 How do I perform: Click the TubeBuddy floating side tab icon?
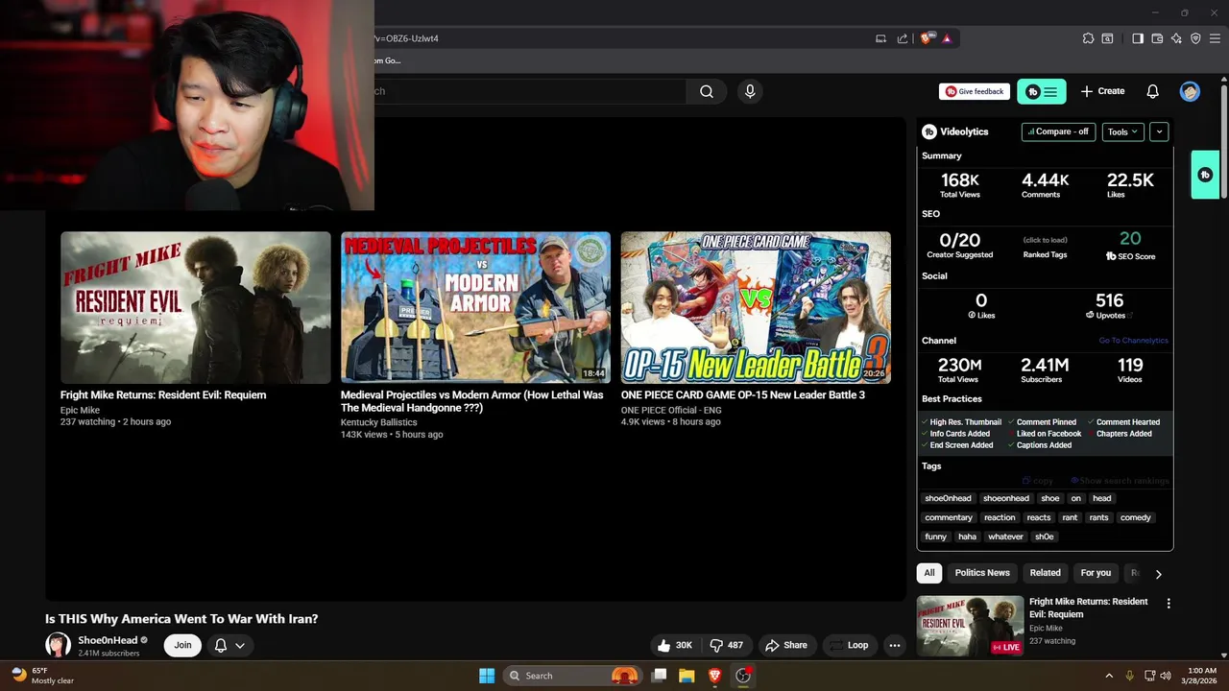(1205, 175)
